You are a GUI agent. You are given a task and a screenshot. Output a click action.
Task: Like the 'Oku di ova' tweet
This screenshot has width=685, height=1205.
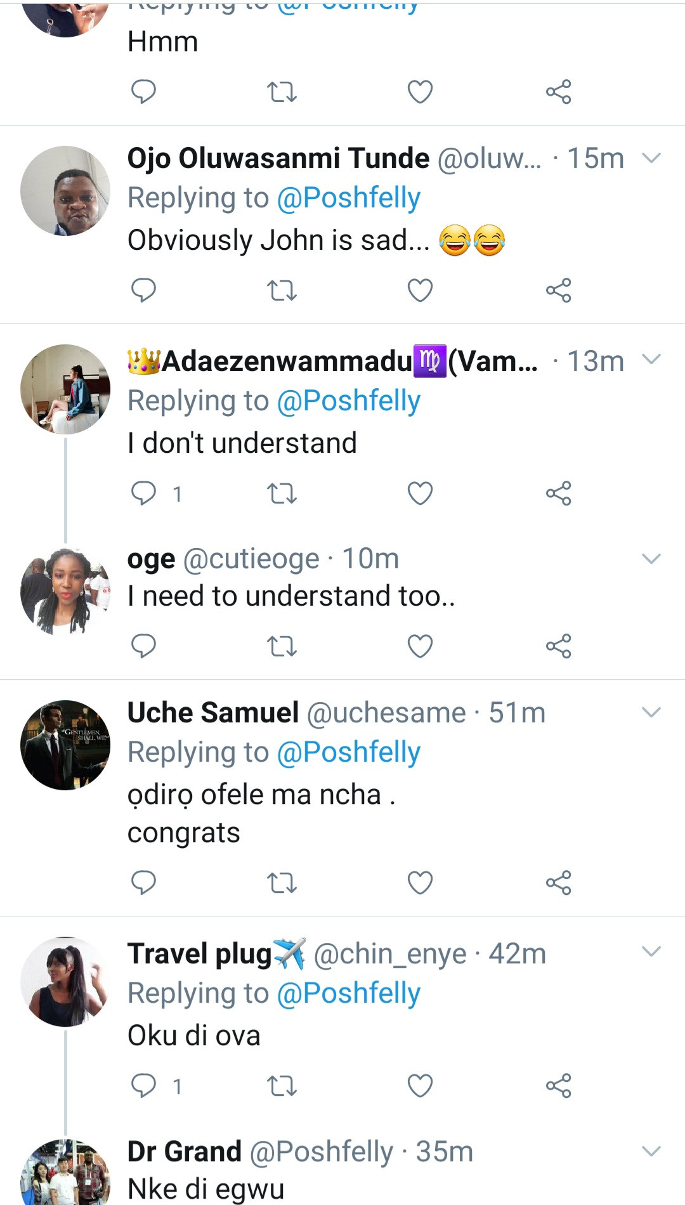[420, 1086]
